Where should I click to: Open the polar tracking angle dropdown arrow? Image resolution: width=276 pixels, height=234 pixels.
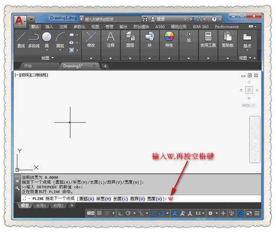(134, 213)
